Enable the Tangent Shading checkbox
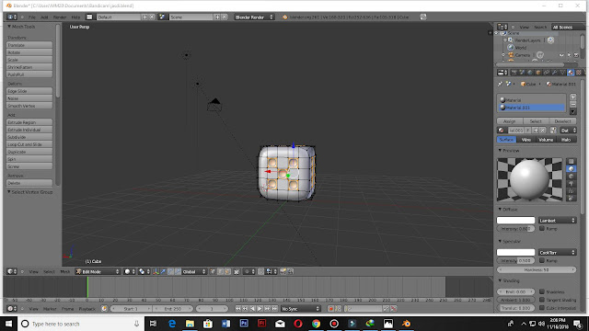Image resolution: width=589 pixels, height=331 pixels. 542,300
